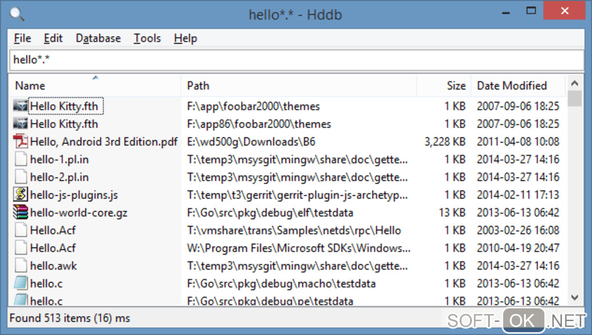The width and height of the screenshot is (592, 335).
Task: Open the Database menu
Action: pos(98,38)
